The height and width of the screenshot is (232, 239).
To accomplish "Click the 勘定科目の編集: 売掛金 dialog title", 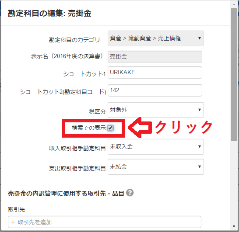I will [49, 13].
